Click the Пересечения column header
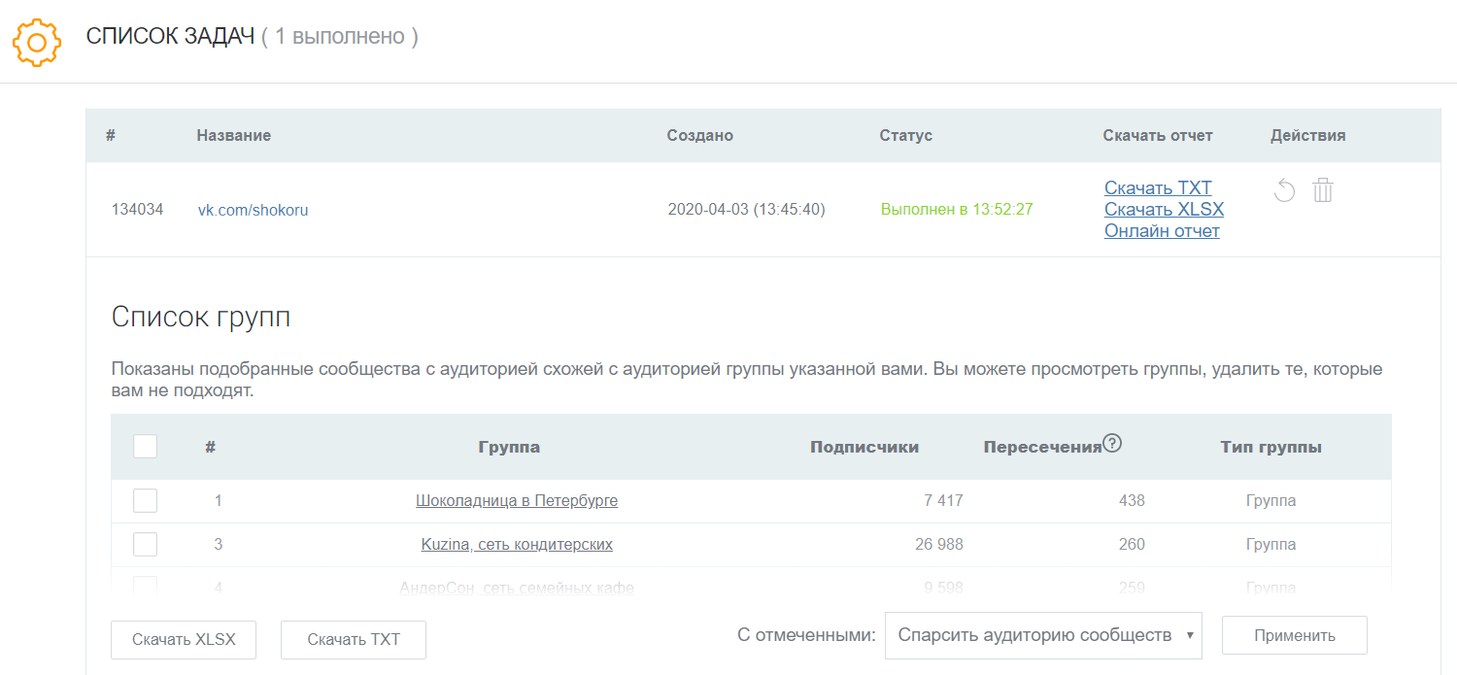This screenshot has height=675, width=1457. click(x=1042, y=447)
